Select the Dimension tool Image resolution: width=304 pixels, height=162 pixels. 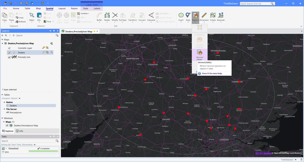click(204, 17)
